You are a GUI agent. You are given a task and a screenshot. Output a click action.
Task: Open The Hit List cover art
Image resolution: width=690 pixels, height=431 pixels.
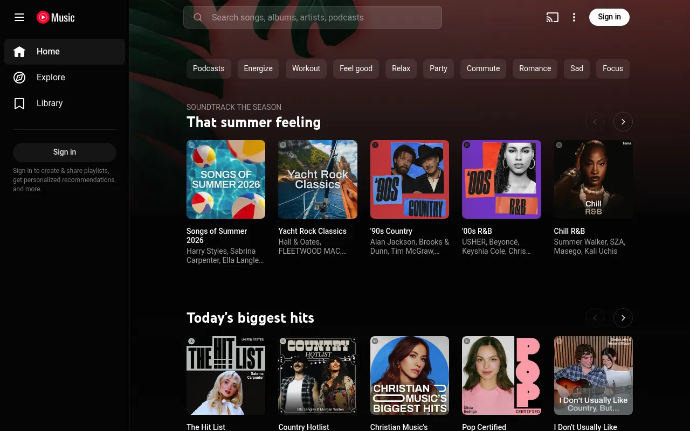pyautogui.click(x=226, y=376)
